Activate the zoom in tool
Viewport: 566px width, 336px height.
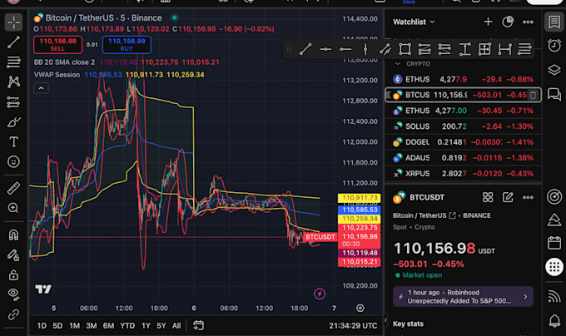(x=13, y=208)
